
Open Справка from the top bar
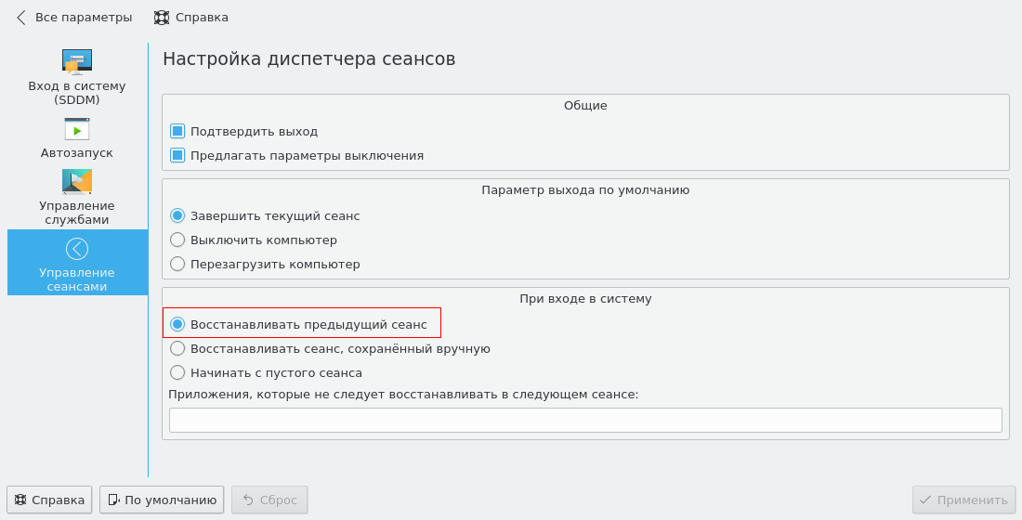click(191, 18)
